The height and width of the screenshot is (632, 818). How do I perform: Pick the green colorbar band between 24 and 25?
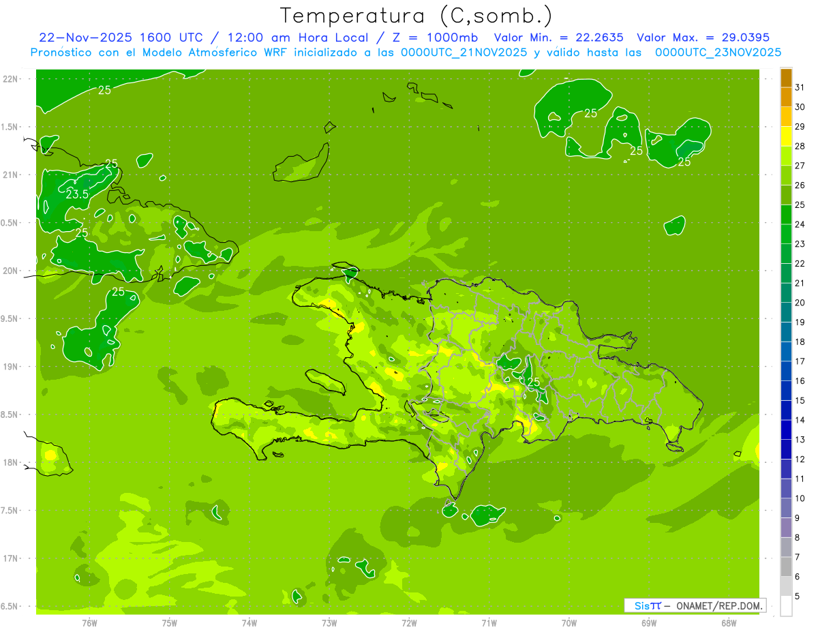tap(786, 214)
